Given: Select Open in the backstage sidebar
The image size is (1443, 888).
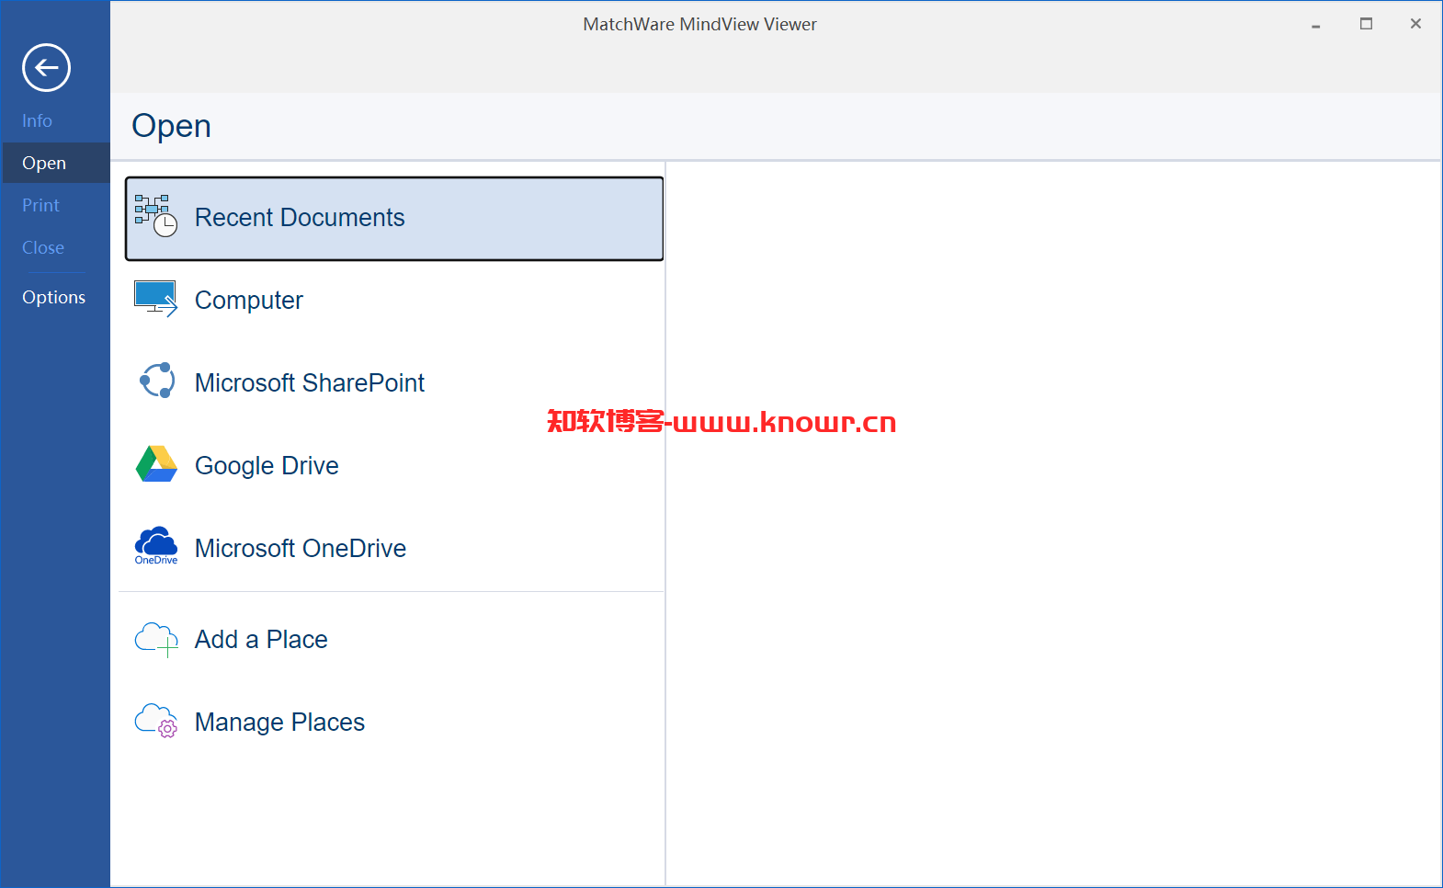Looking at the screenshot, I should tap(55, 163).
